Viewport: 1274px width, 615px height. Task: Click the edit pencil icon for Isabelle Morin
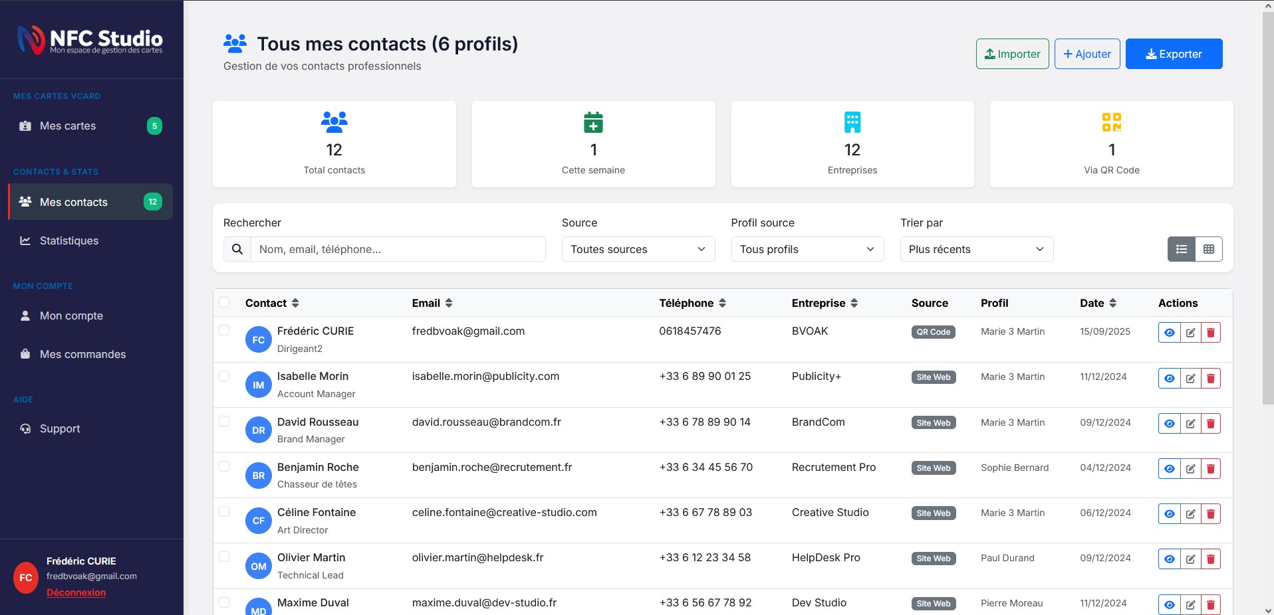pos(1190,379)
